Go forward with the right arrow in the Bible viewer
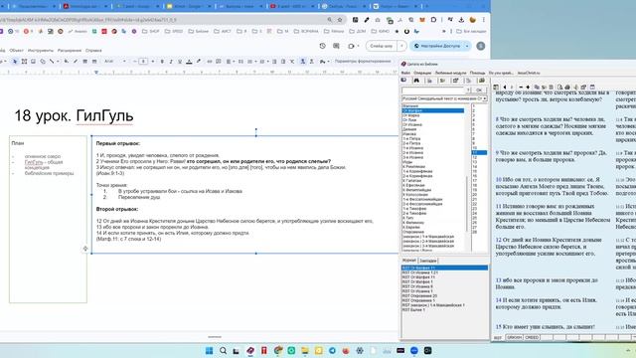 pos(512,87)
